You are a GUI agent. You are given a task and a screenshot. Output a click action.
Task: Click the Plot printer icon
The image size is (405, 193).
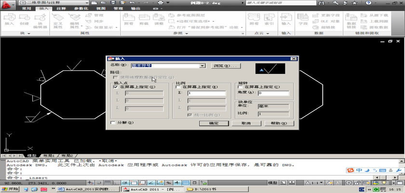(x=161, y=2)
